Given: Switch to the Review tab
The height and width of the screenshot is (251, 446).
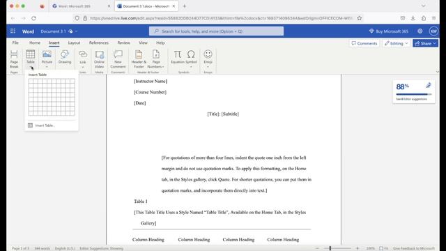Looking at the screenshot, I should (123, 43).
